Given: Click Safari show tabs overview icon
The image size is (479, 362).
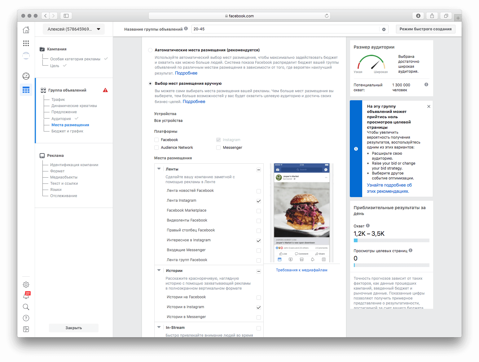Looking at the screenshot, I should point(446,16).
